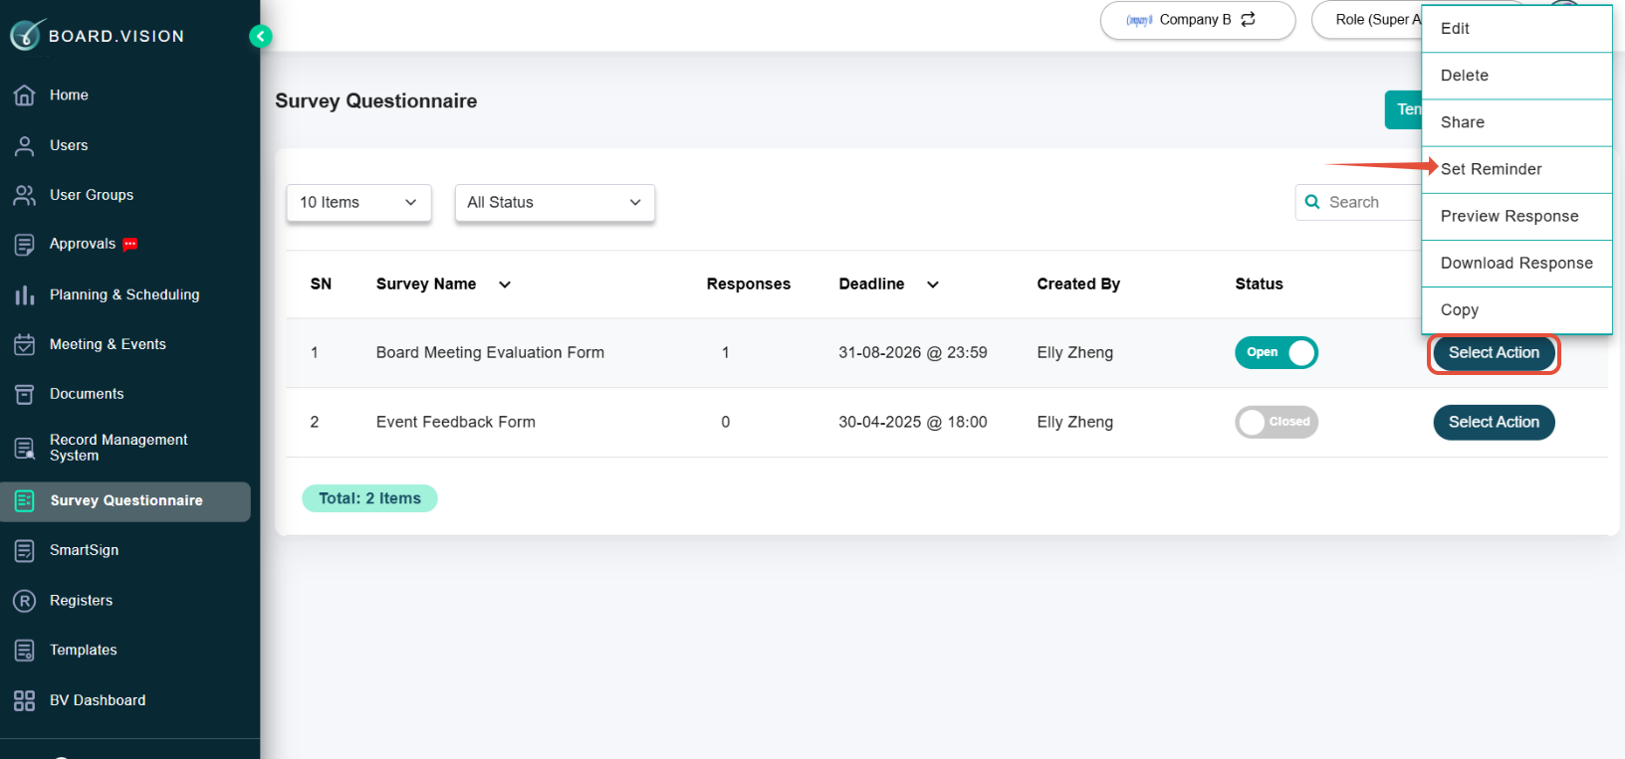Open the Role selector
The width and height of the screenshot is (1625, 759).
pos(1367,20)
